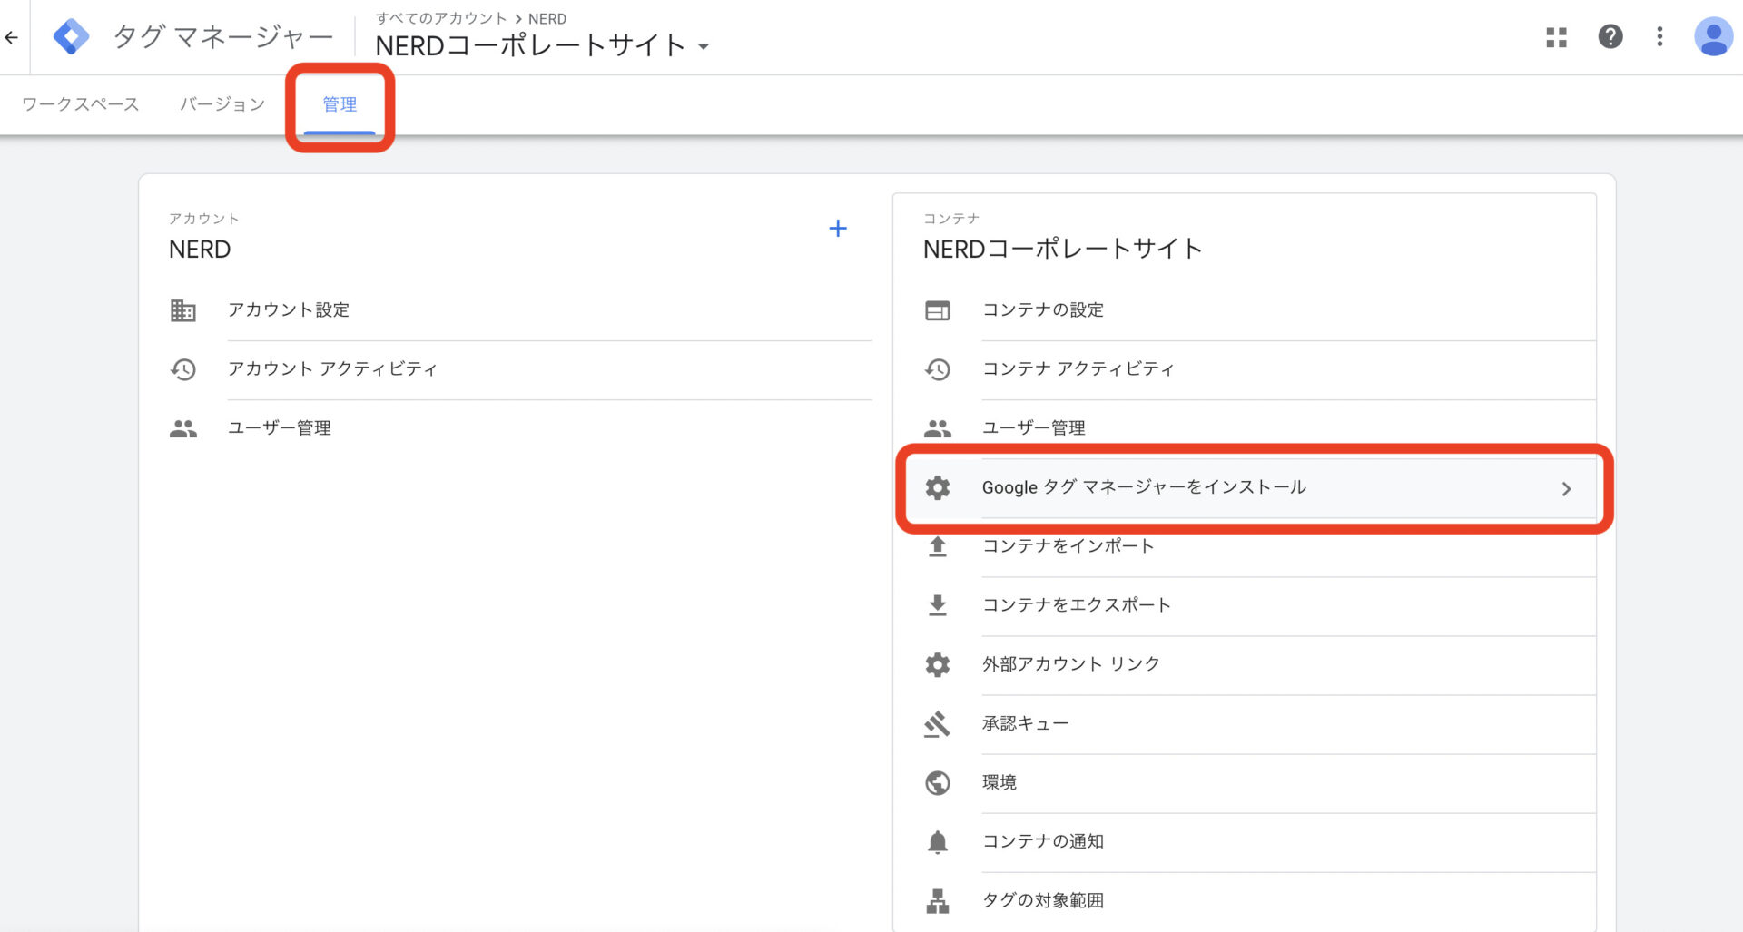Click the hierarchy icon beside タグの対象範囲

938,901
